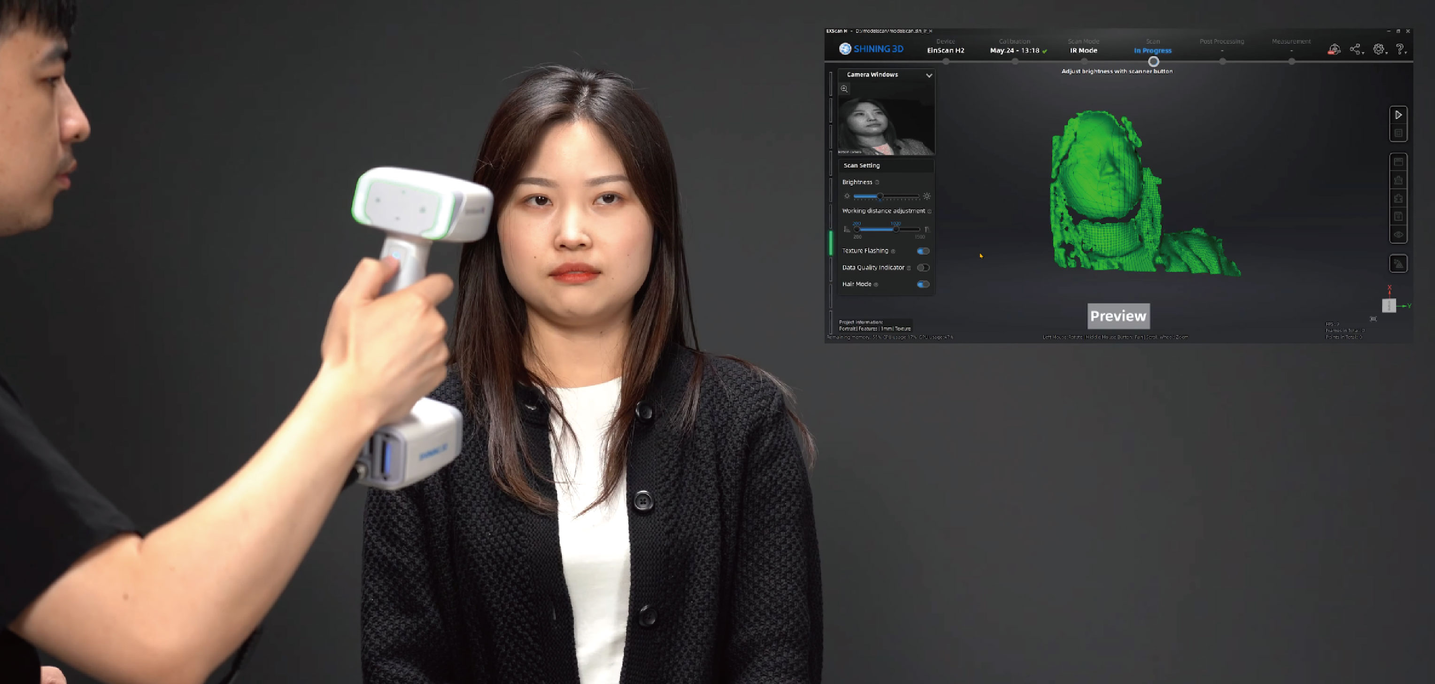The width and height of the screenshot is (1435, 684).
Task: Click the clean data brush icon
Action: (x=1398, y=180)
